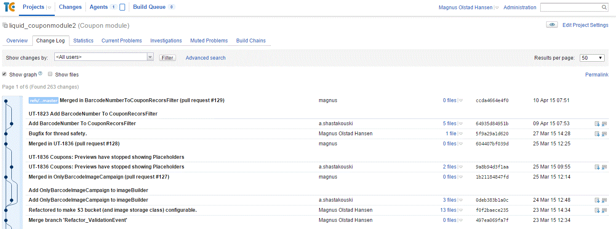Expand the 1 file arrow
Screen dimensions: 616x229
[x=461, y=134]
